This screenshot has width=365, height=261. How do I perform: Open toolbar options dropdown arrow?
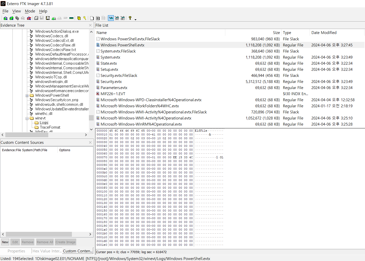(x=135, y=20)
